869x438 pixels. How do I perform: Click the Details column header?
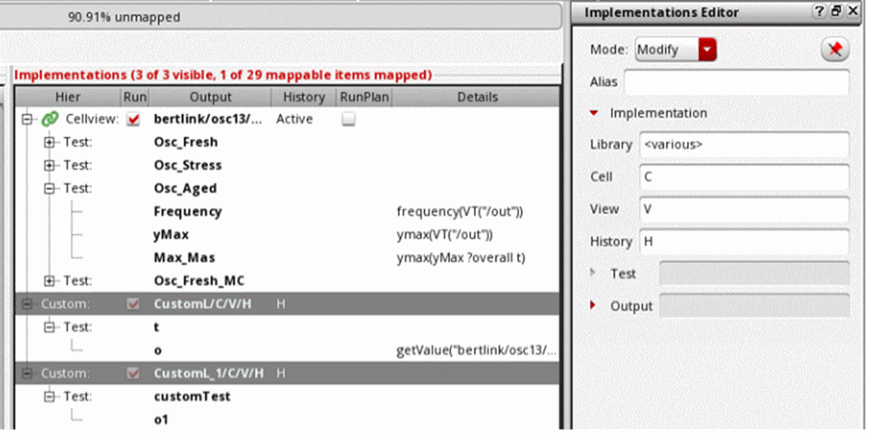click(x=477, y=97)
